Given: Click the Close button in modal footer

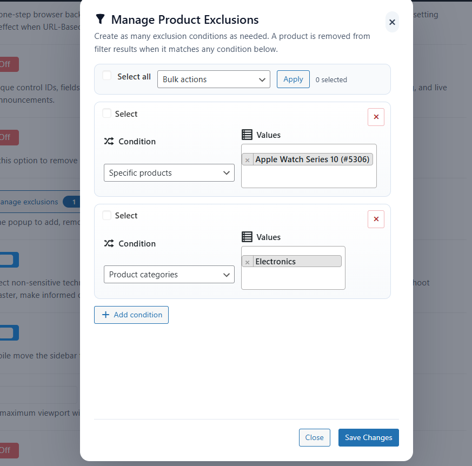Looking at the screenshot, I should click(x=314, y=437).
